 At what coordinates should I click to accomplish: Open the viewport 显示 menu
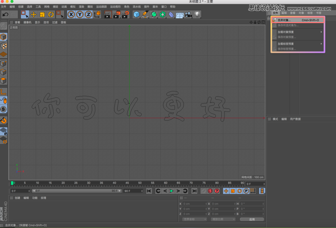[38, 22]
